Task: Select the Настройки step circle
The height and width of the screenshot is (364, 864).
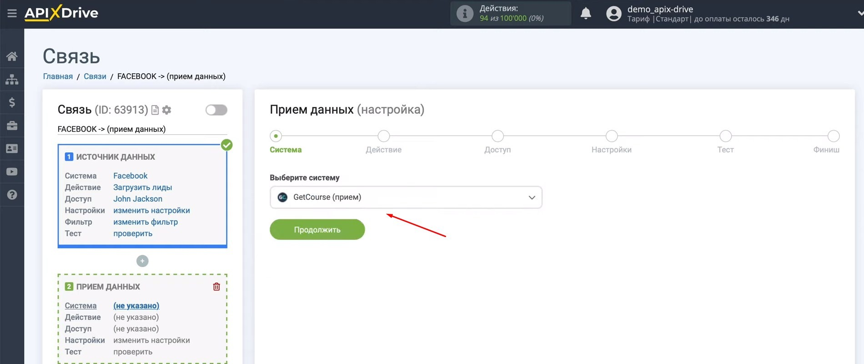Action: coord(612,136)
